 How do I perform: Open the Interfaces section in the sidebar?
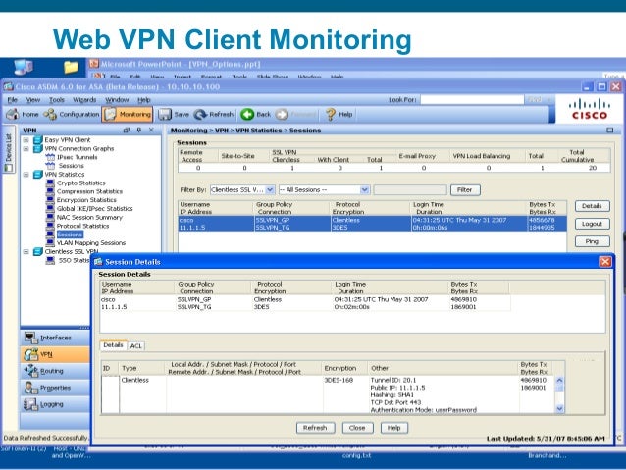pos(55,338)
